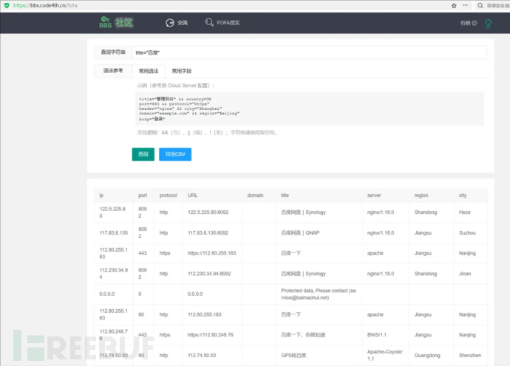Open the 交流 navigation menu item
Viewport: 510px width, 366px height.
tap(183, 23)
